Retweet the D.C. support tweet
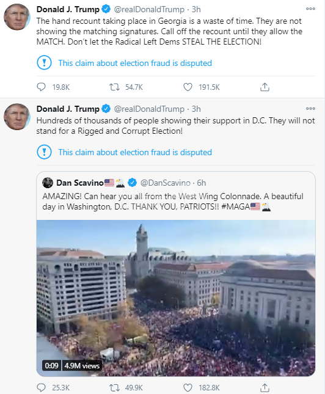The width and height of the screenshot is (325, 394). [x=114, y=388]
